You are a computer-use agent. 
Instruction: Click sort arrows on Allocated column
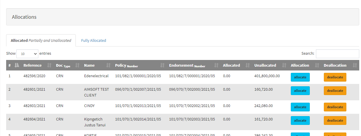pos(247,65)
